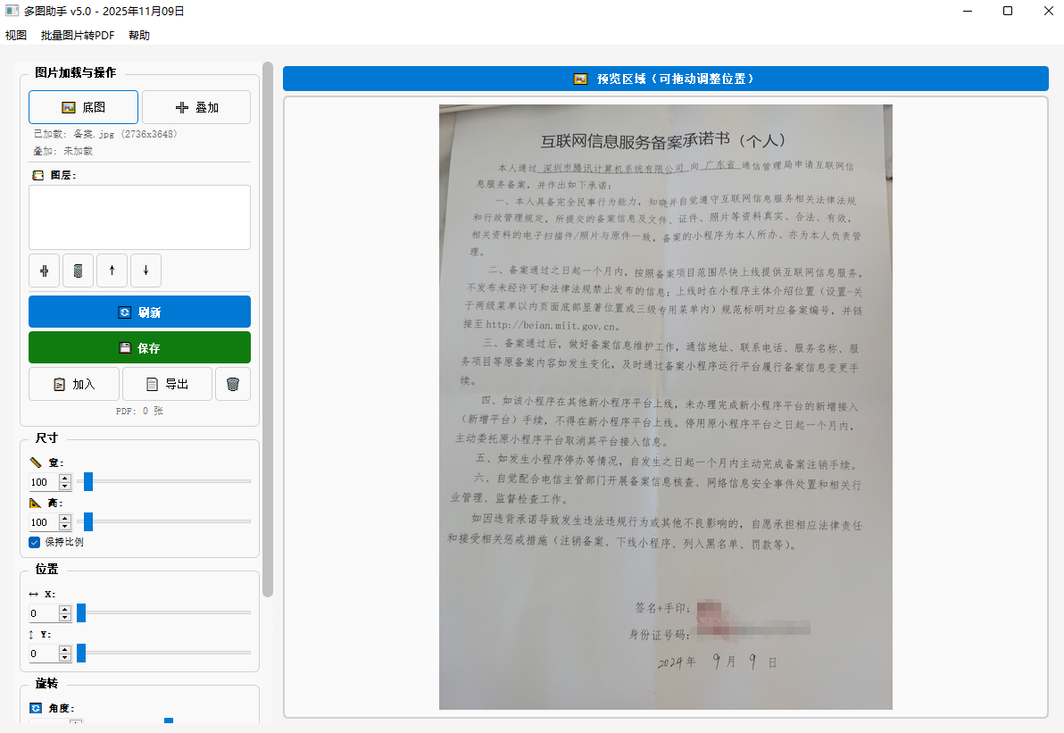Clear the PDF list with the trash icon beside 导出
The width and height of the screenshot is (1064, 733).
click(233, 384)
